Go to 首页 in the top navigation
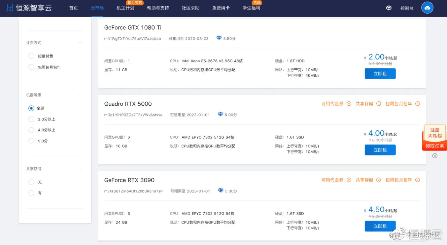The width and height of the screenshot is (447, 245). point(73,8)
